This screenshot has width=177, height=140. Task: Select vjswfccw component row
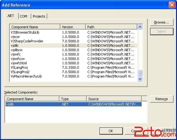tap(73, 59)
